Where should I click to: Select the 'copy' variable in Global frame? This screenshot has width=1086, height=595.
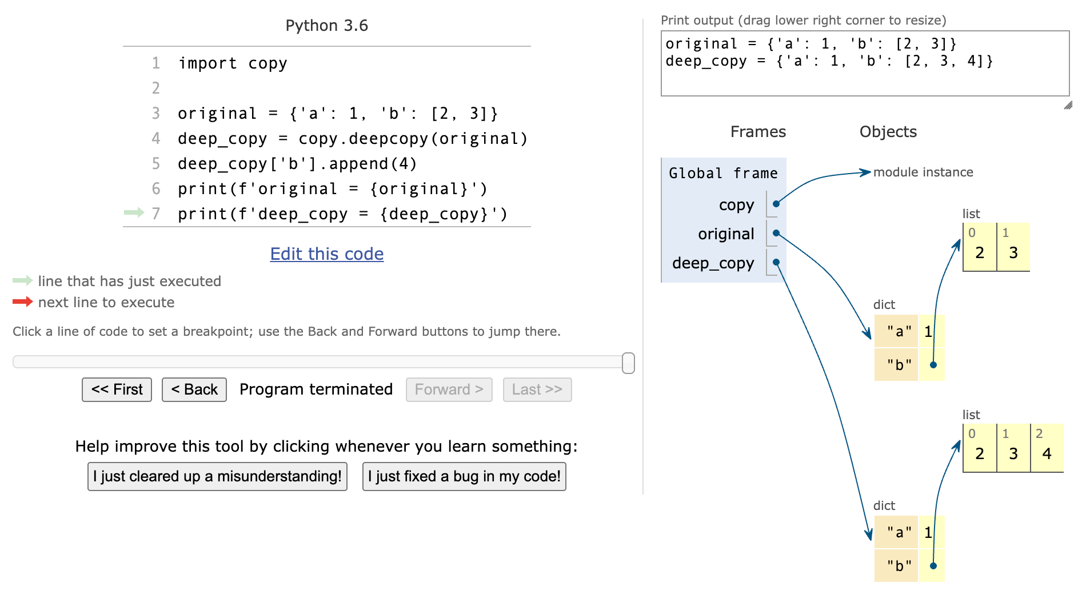pyautogui.click(x=736, y=204)
